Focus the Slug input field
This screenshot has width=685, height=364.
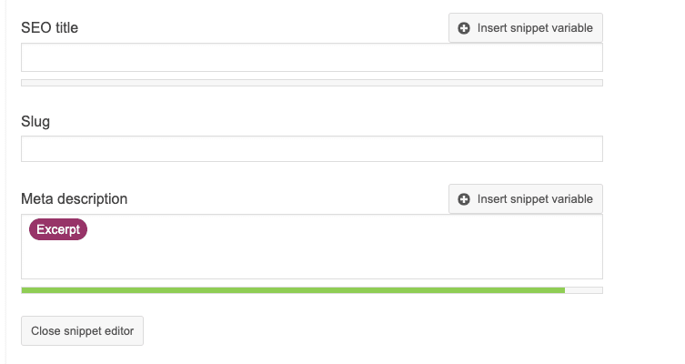(x=312, y=148)
